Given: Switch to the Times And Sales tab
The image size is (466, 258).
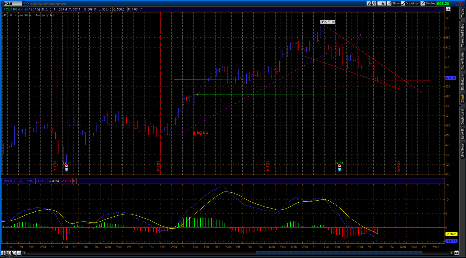Looking at the screenshot, I should point(462,35).
